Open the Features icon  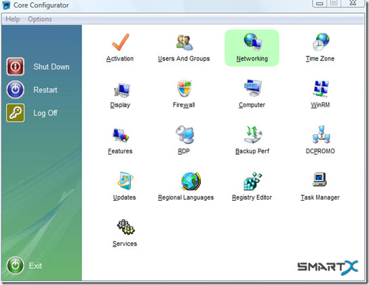click(121, 135)
